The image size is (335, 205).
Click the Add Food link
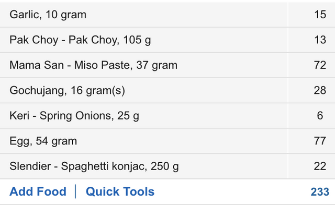[x=38, y=191]
